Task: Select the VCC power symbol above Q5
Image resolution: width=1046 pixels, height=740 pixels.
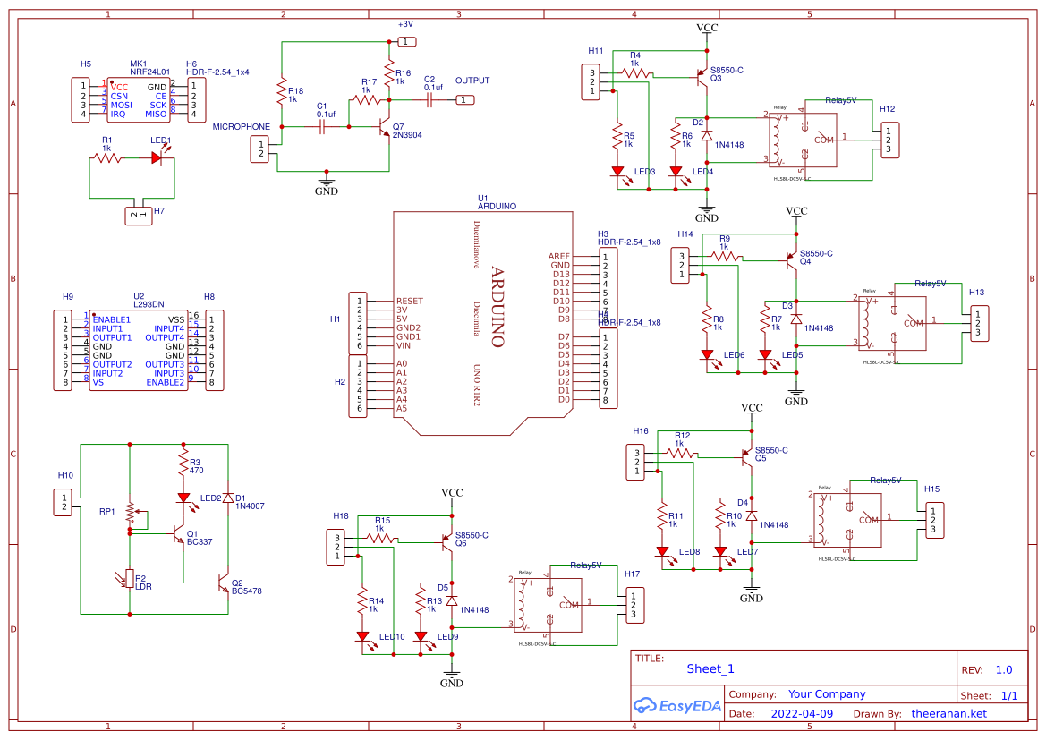Action: tap(750, 410)
